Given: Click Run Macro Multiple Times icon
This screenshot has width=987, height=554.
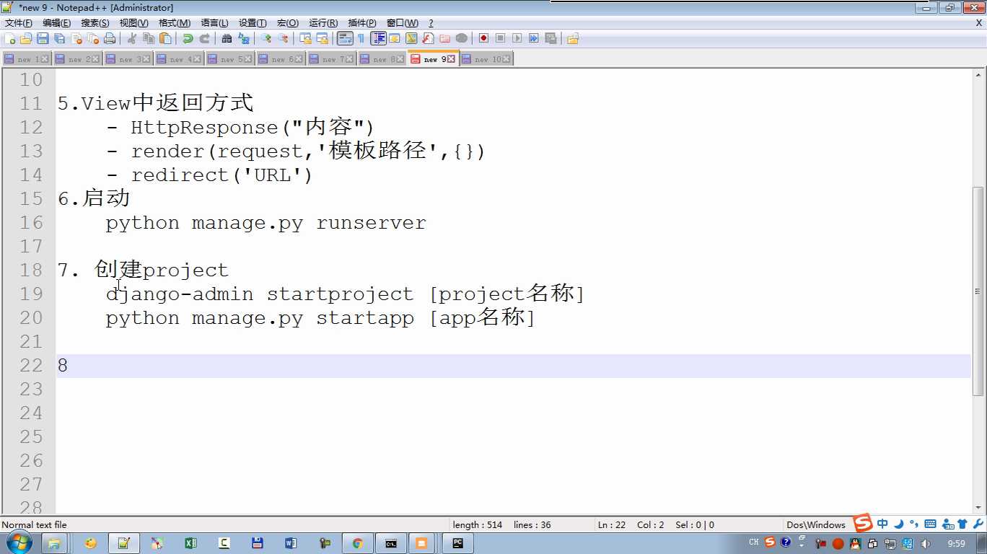Looking at the screenshot, I should pos(534,38).
